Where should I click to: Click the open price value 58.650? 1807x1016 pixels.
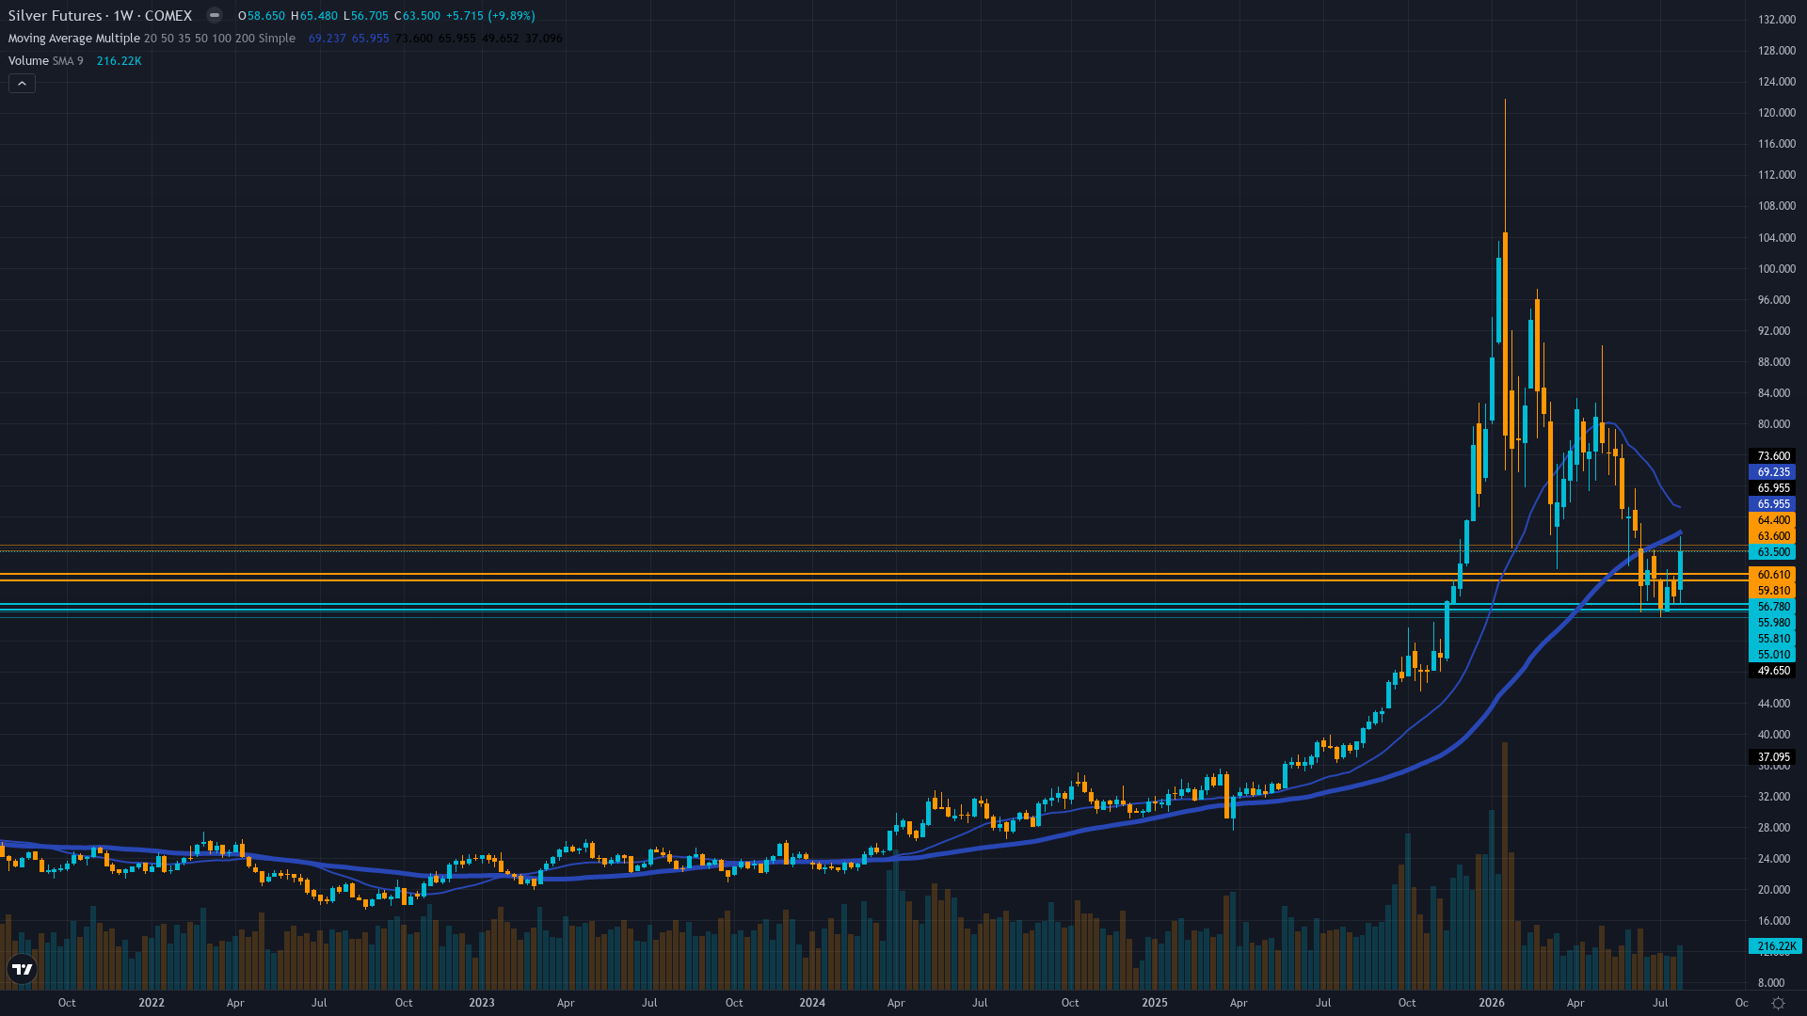click(x=265, y=16)
